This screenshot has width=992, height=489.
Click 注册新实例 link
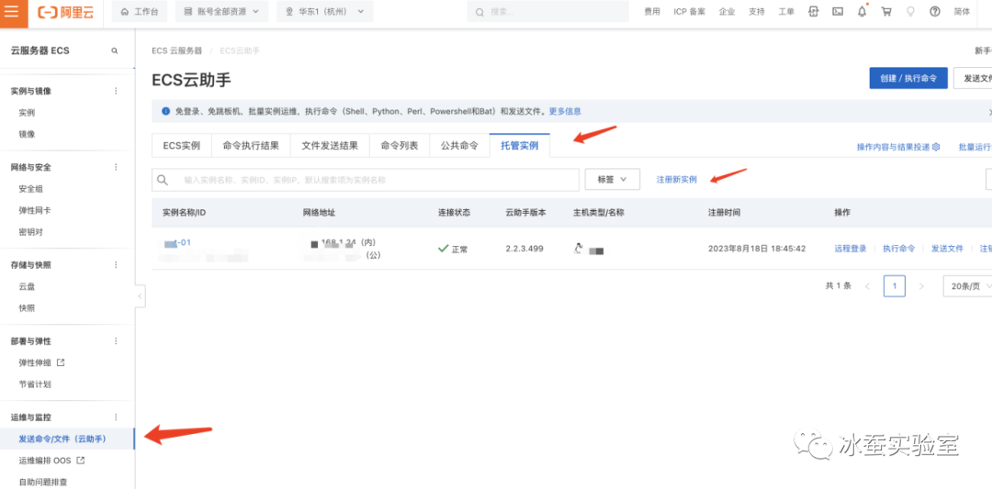tap(677, 180)
